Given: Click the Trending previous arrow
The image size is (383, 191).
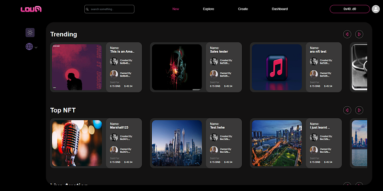Looking at the screenshot, I should pos(347,34).
